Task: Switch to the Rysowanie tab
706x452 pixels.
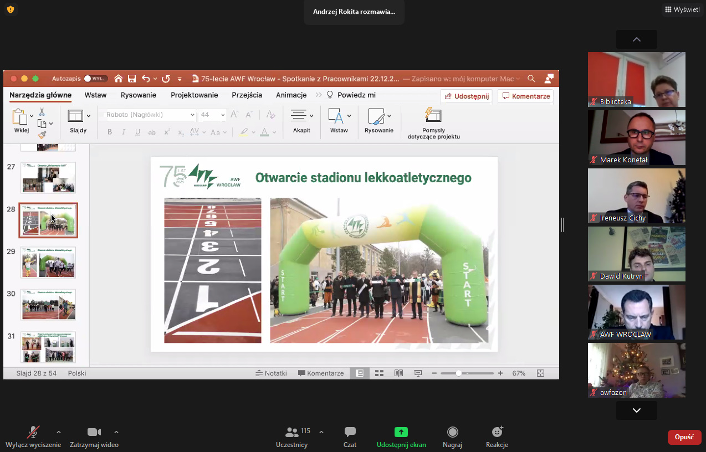Action: pos(139,95)
